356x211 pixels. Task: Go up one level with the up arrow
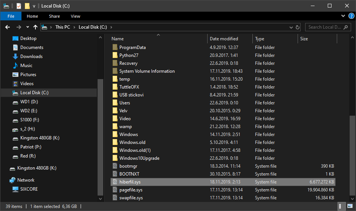(x=35, y=27)
